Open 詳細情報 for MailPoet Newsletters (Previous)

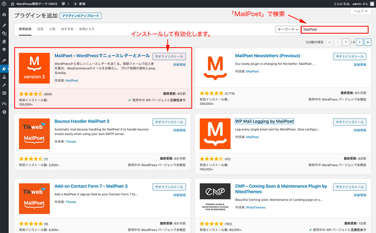point(360,65)
